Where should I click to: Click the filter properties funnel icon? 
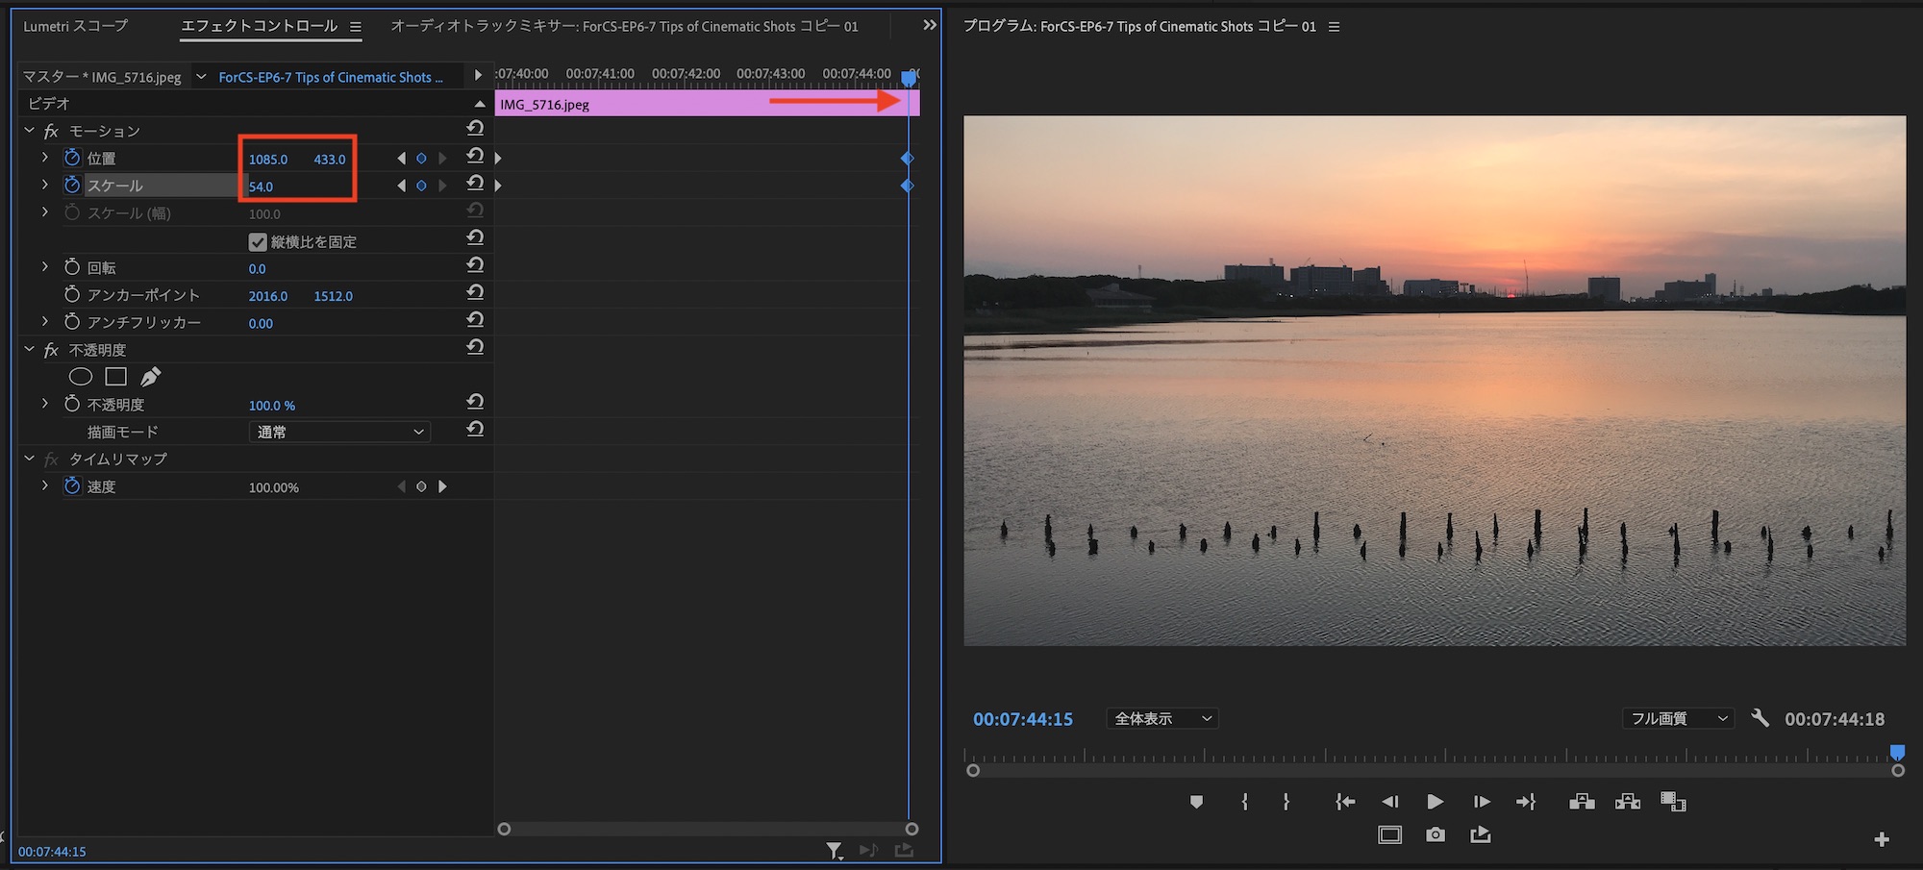[834, 850]
